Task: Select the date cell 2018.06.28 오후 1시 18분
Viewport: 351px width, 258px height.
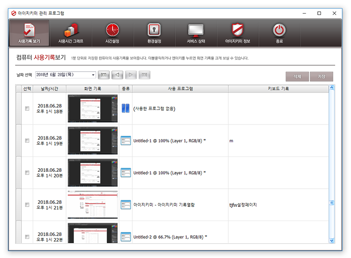Action: click(49, 108)
